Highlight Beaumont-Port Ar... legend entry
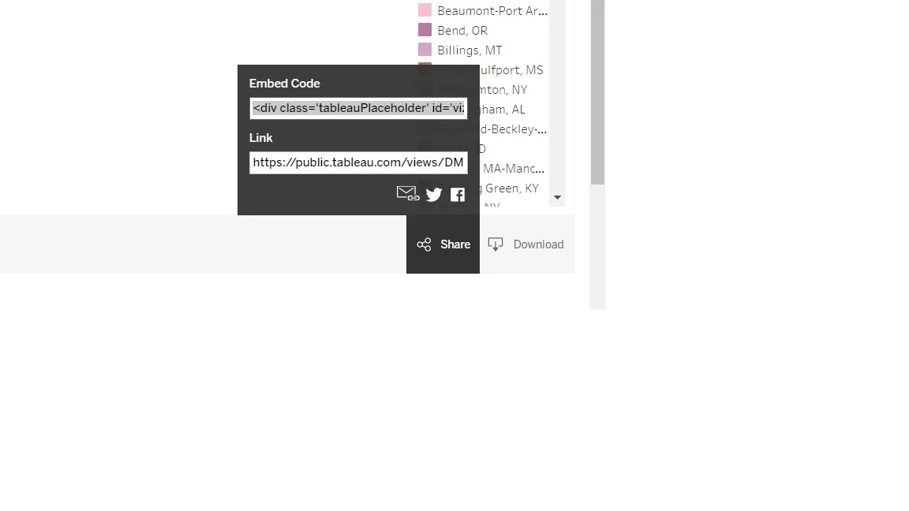The height and width of the screenshot is (511, 909). point(492,10)
